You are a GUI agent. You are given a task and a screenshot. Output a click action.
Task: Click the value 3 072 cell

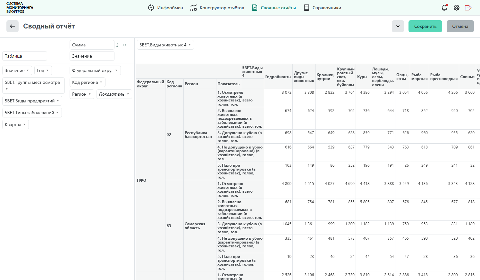278,98
